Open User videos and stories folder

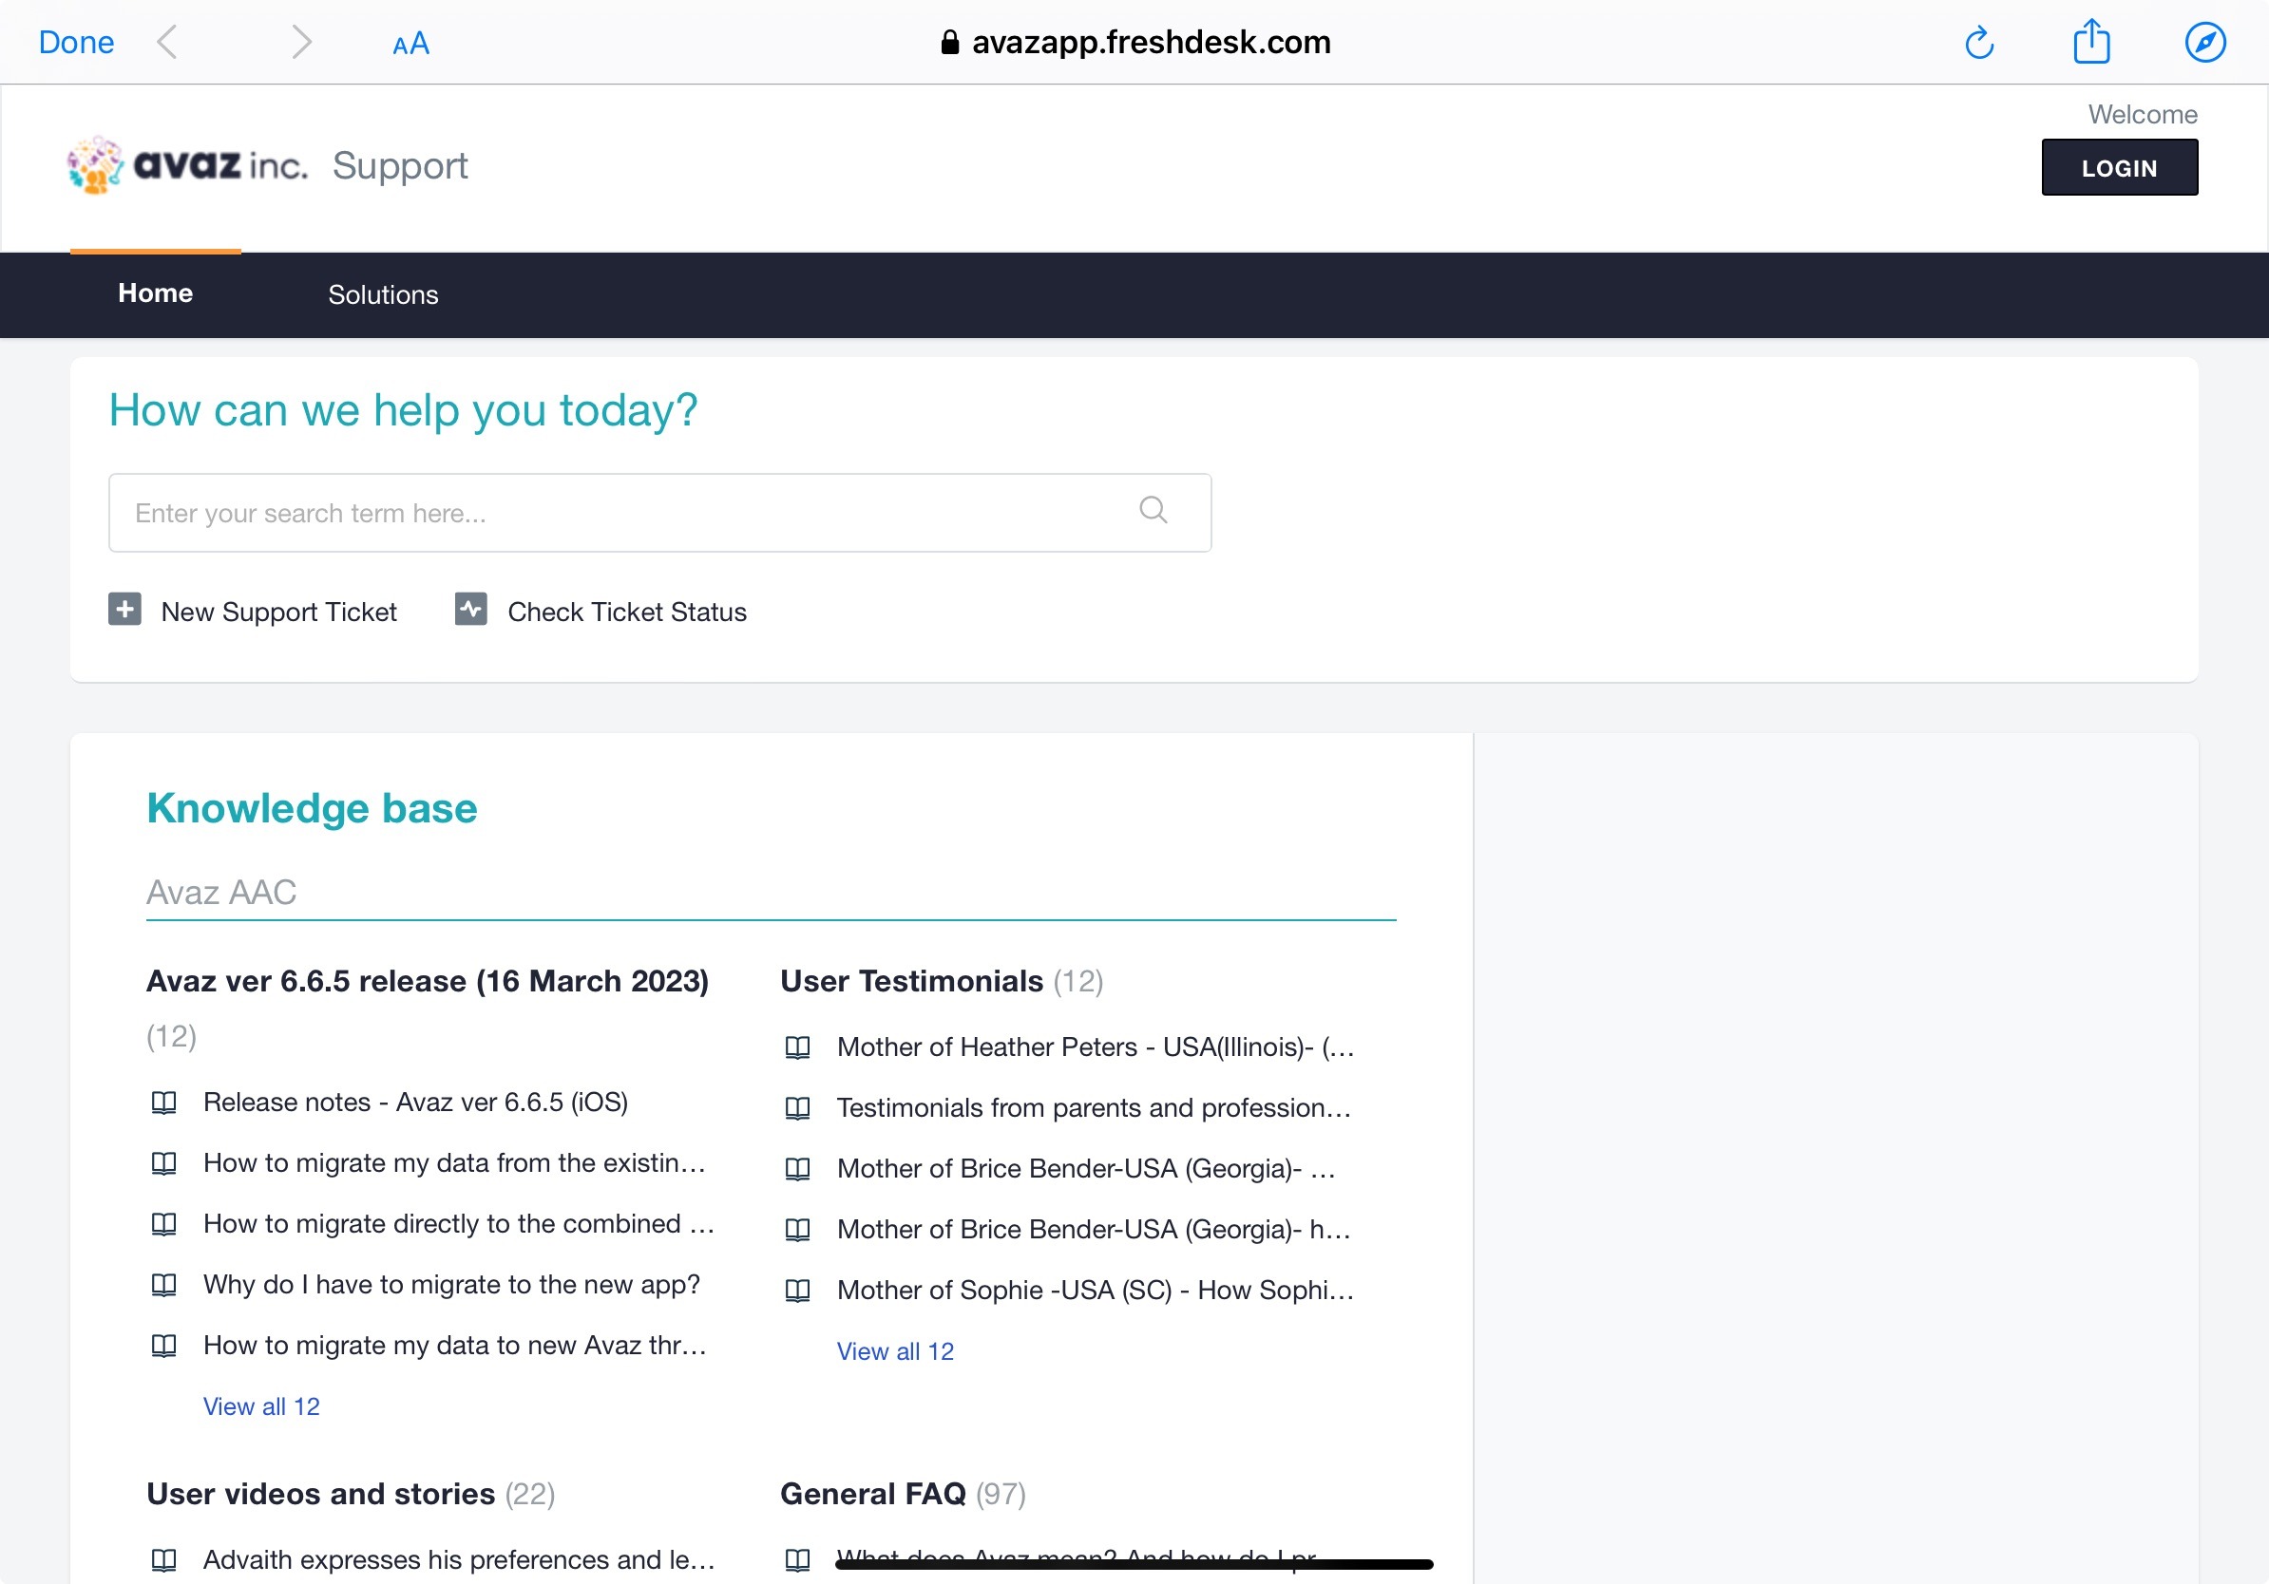pyautogui.click(x=321, y=1494)
